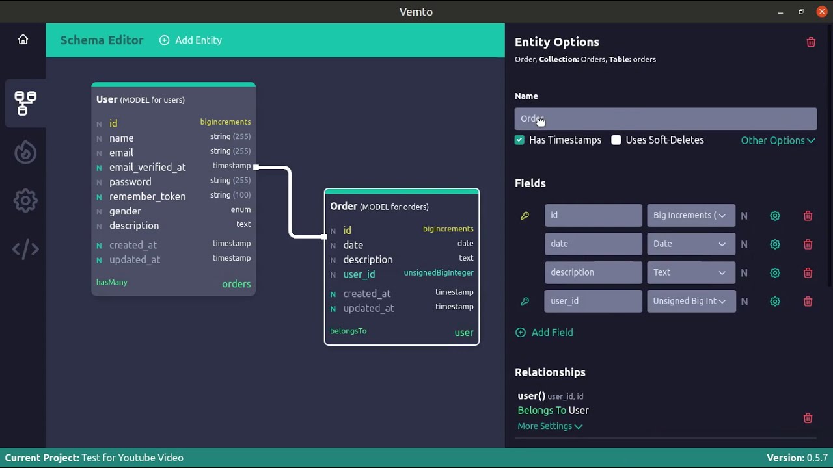Open settings gear for the description field

tap(775, 273)
